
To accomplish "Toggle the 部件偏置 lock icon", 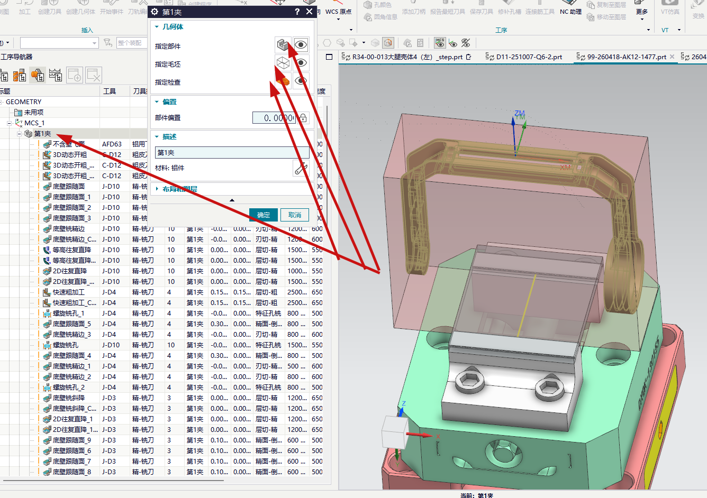I will pos(303,117).
